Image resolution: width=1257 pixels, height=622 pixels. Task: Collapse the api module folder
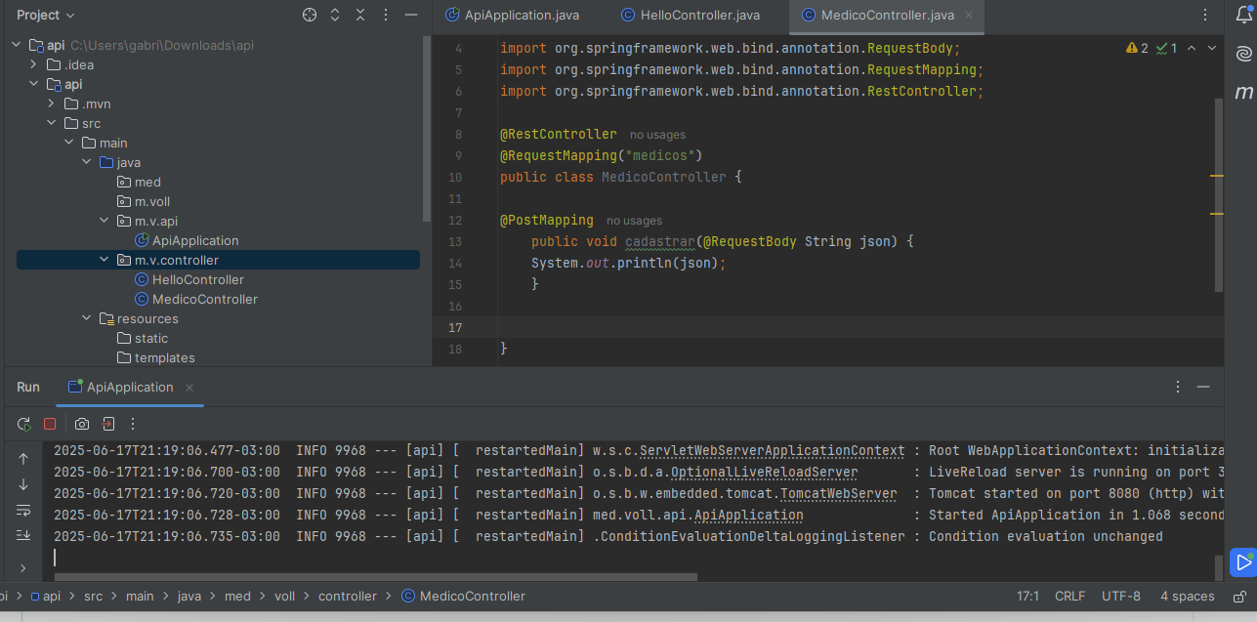(34, 84)
